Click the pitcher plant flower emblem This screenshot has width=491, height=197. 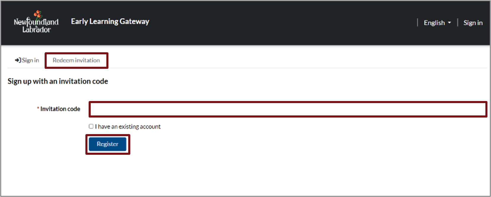click(38, 14)
